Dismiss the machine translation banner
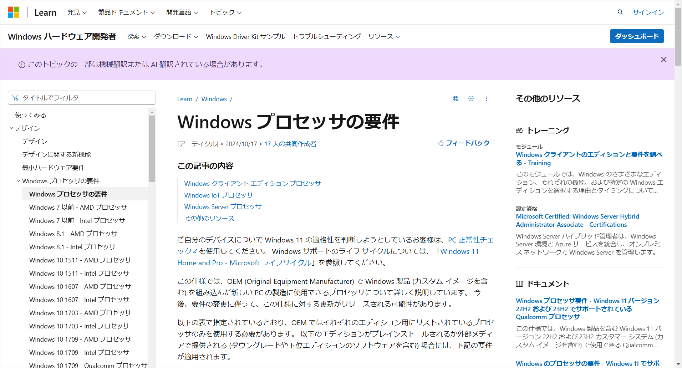 [x=663, y=60]
